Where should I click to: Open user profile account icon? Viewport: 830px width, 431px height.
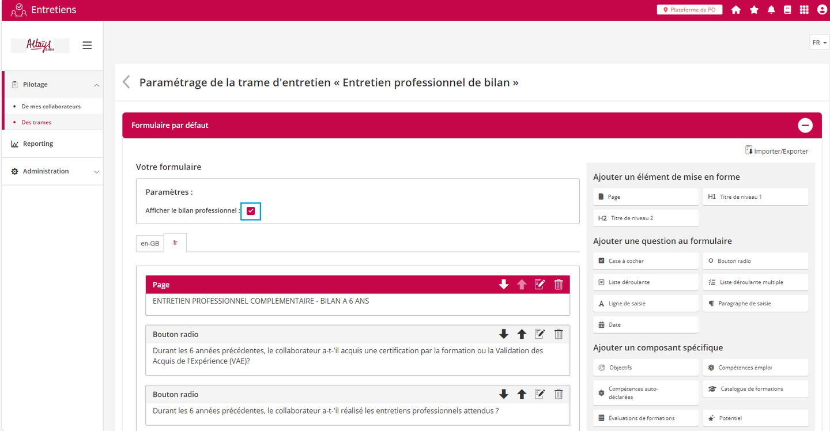tap(822, 10)
